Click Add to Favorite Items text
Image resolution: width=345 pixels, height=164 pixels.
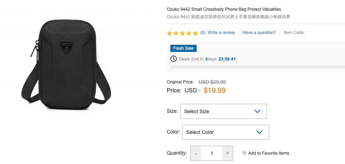(x=269, y=153)
